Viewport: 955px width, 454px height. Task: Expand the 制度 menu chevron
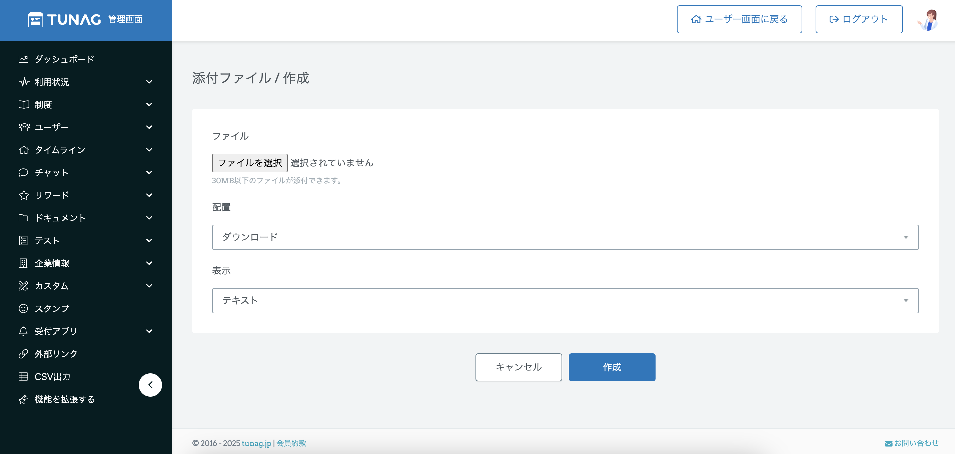coord(149,105)
